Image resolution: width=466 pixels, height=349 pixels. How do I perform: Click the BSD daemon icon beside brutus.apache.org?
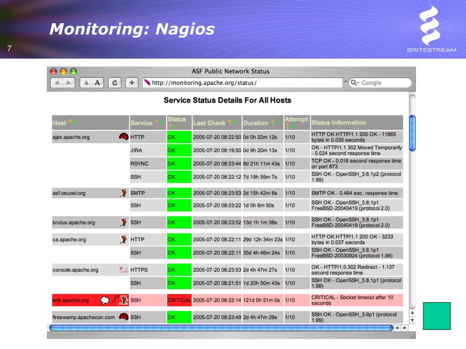coord(124,222)
